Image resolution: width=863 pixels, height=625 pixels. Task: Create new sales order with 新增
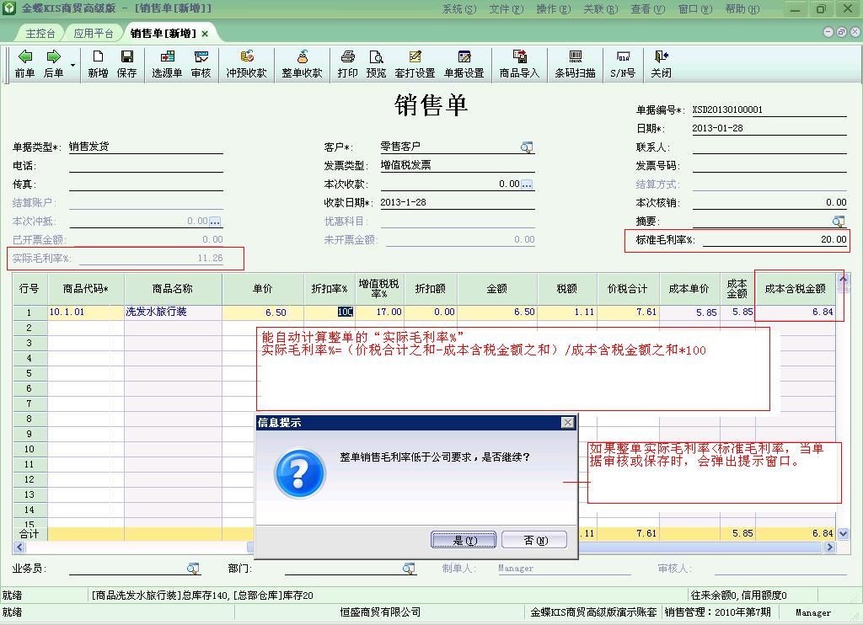tap(98, 64)
